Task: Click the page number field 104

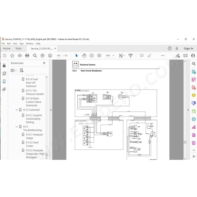Action: click(59, 55)
